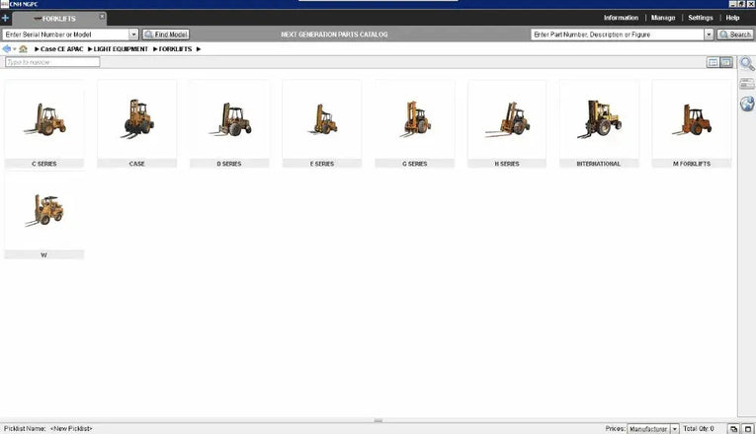This screenshot has height=434, width=756.
Task: Switch to list view icon
Action: coord(713,62)
